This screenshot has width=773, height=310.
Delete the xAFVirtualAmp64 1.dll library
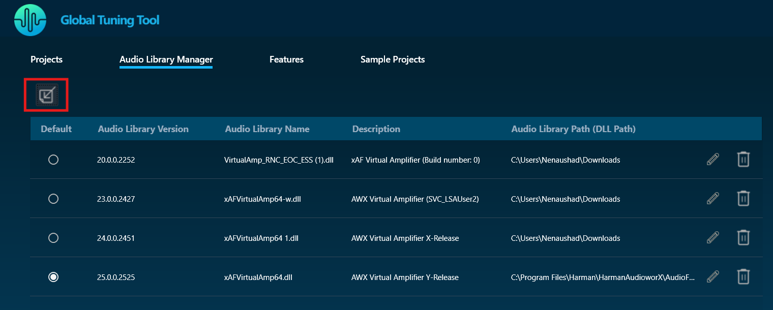pos(743,238)
